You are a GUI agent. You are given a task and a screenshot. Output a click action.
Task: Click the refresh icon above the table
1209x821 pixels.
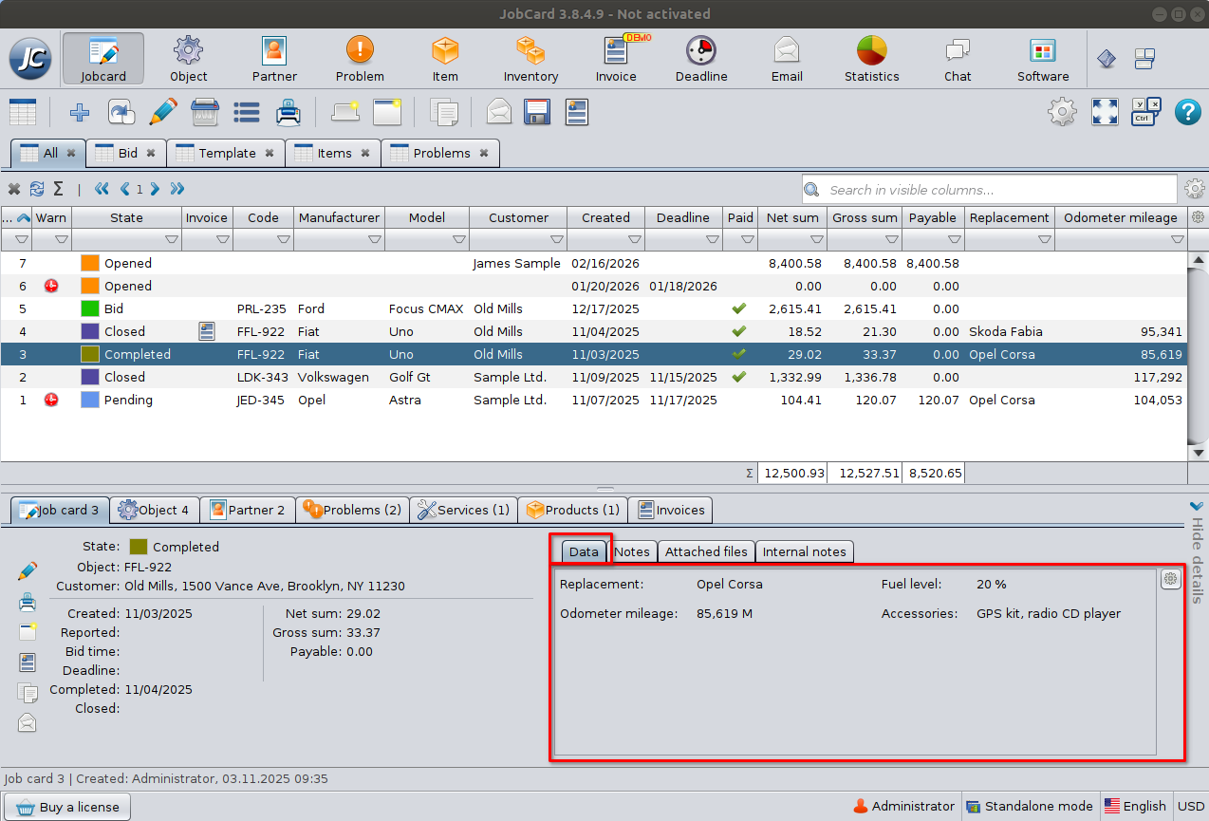(37, 189)
